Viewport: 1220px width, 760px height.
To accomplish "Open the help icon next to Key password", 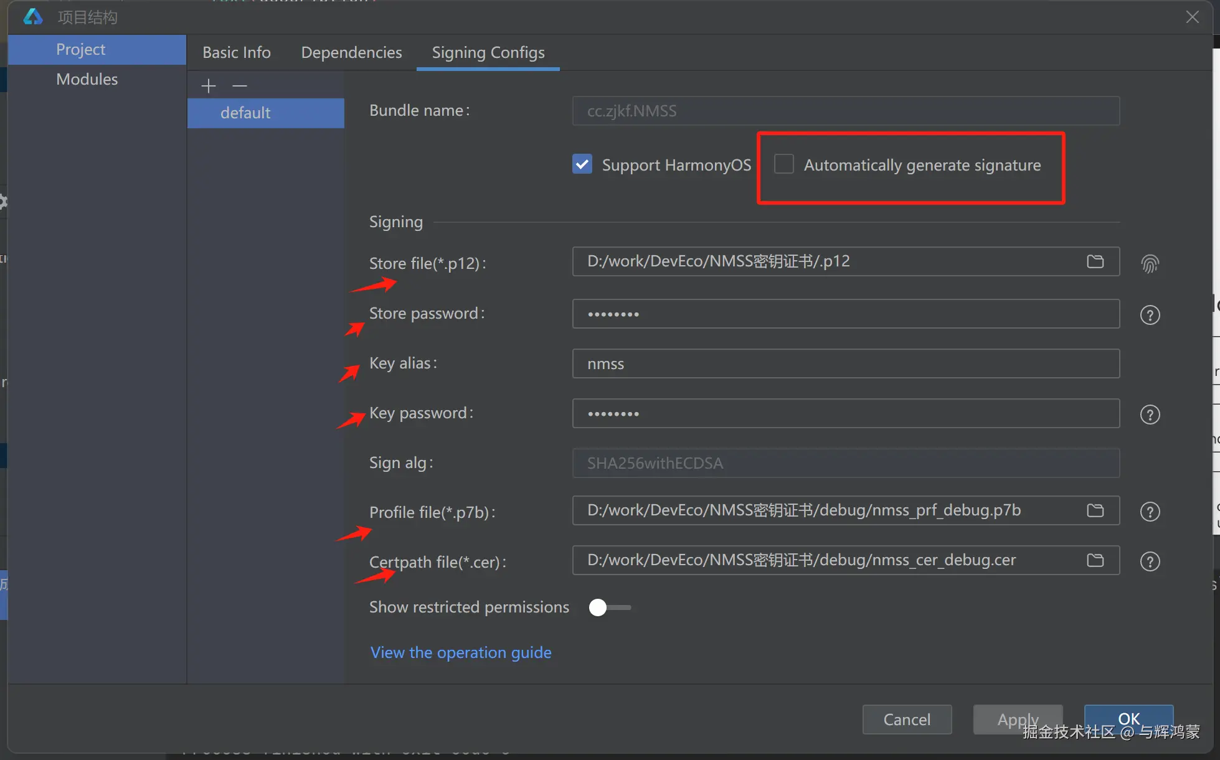I will click(1150, 415).
